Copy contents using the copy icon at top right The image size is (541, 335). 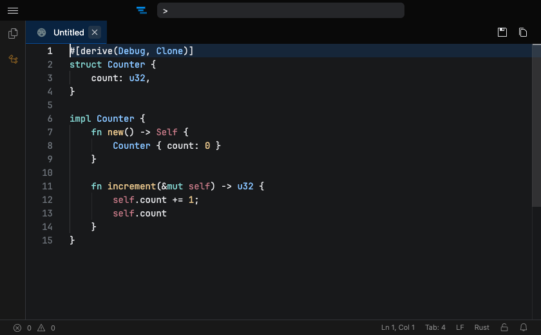[523, 32]
